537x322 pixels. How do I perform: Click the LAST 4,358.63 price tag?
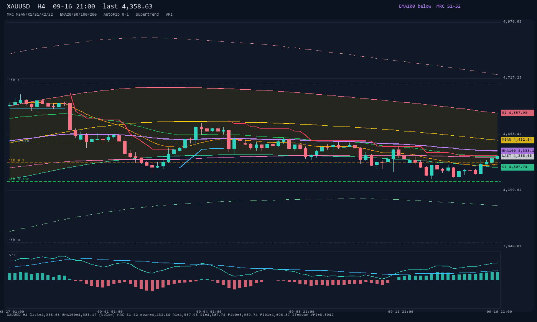[x=517, y=156]
